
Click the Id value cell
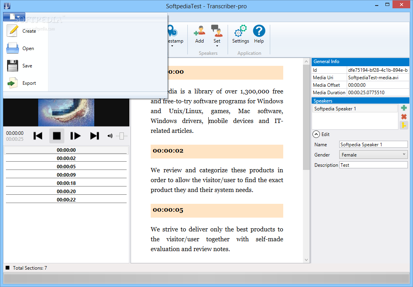[378, 70]
